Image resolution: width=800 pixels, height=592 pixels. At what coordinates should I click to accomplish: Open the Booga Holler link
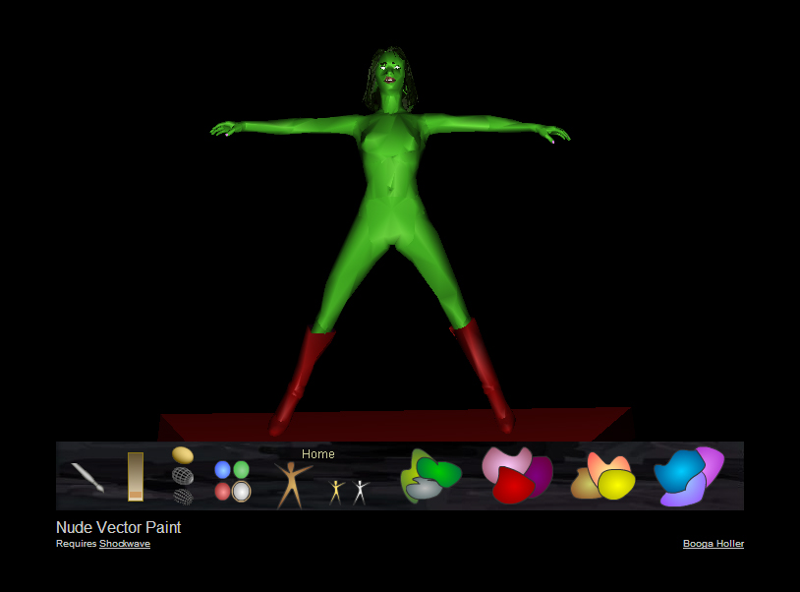click(x=713, y=544)
